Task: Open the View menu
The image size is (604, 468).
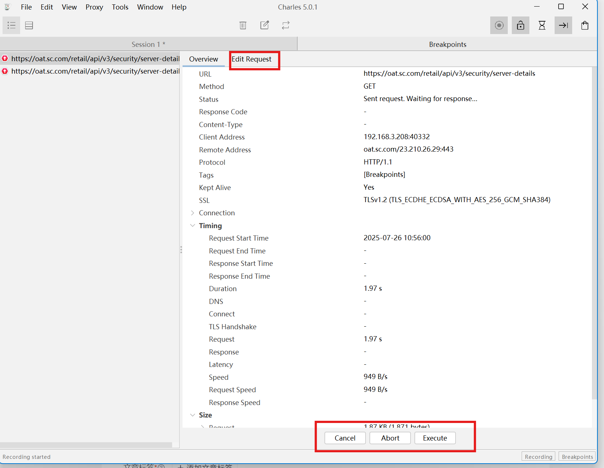Action: (69, 7)
